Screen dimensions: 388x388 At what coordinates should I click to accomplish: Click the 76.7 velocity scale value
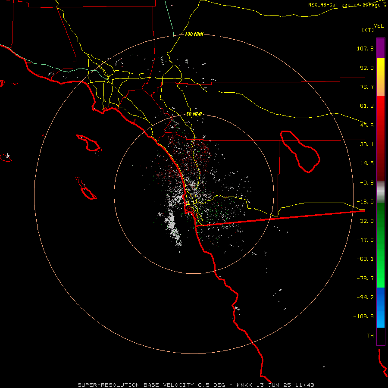point(367,87)
